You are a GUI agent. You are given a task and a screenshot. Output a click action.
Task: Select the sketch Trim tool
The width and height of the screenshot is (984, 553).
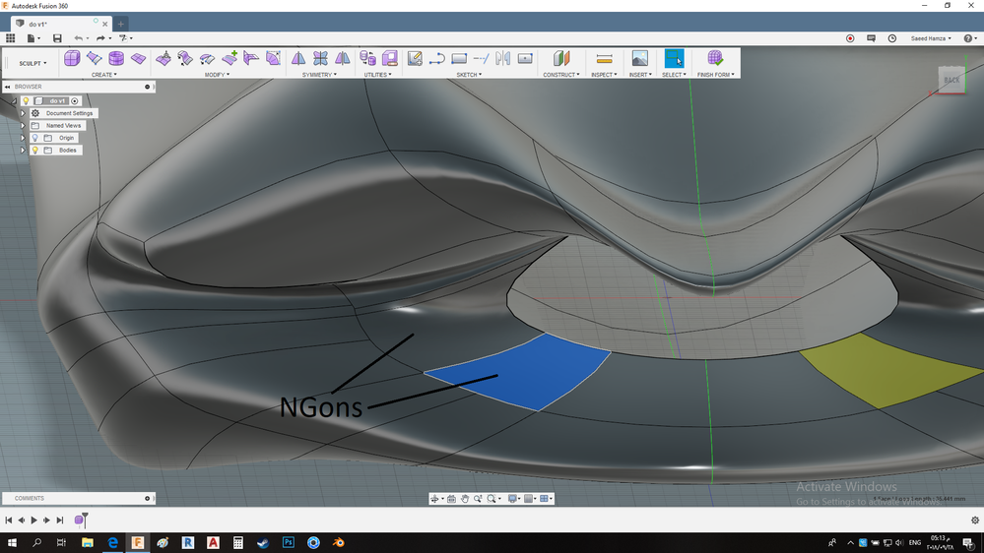481,58
